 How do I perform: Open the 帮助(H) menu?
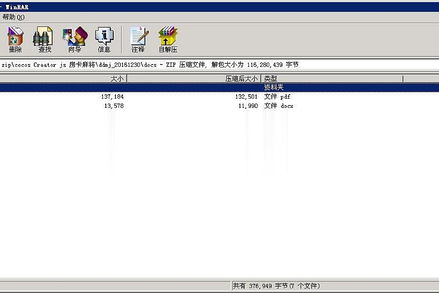(13, 18)
